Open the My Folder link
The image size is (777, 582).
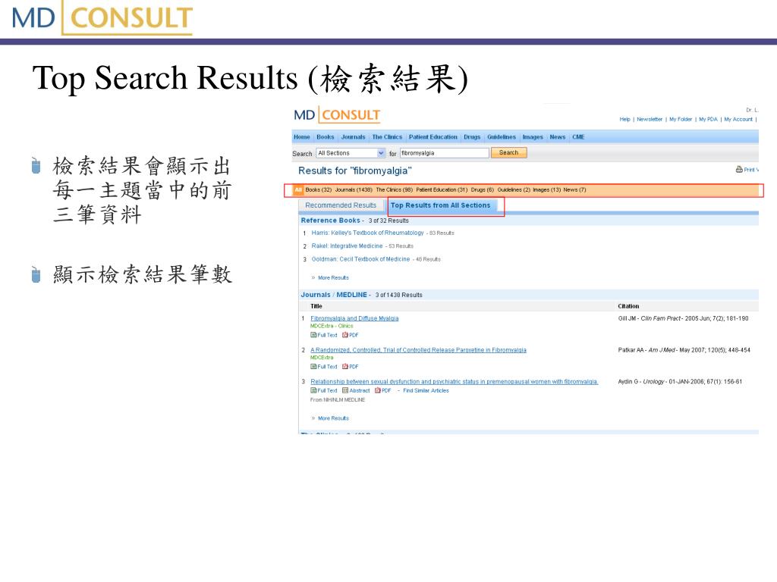pos(681,119)
